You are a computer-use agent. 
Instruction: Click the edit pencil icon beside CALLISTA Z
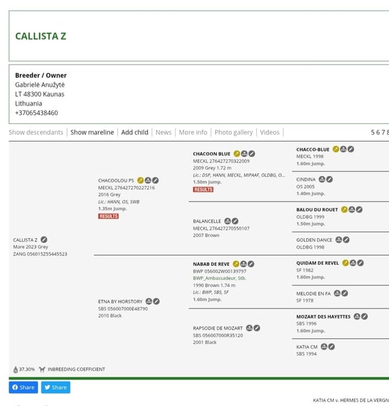44,240
